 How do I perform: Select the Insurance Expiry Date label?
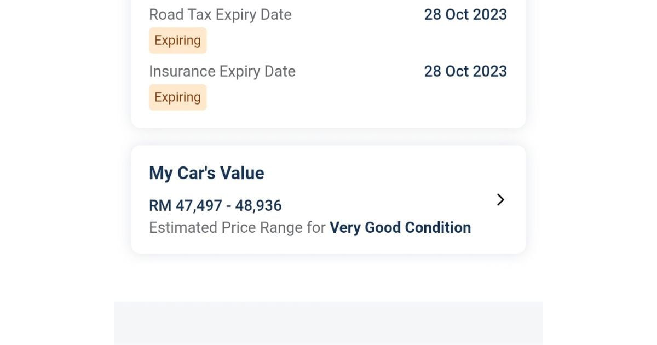[222, 72]
